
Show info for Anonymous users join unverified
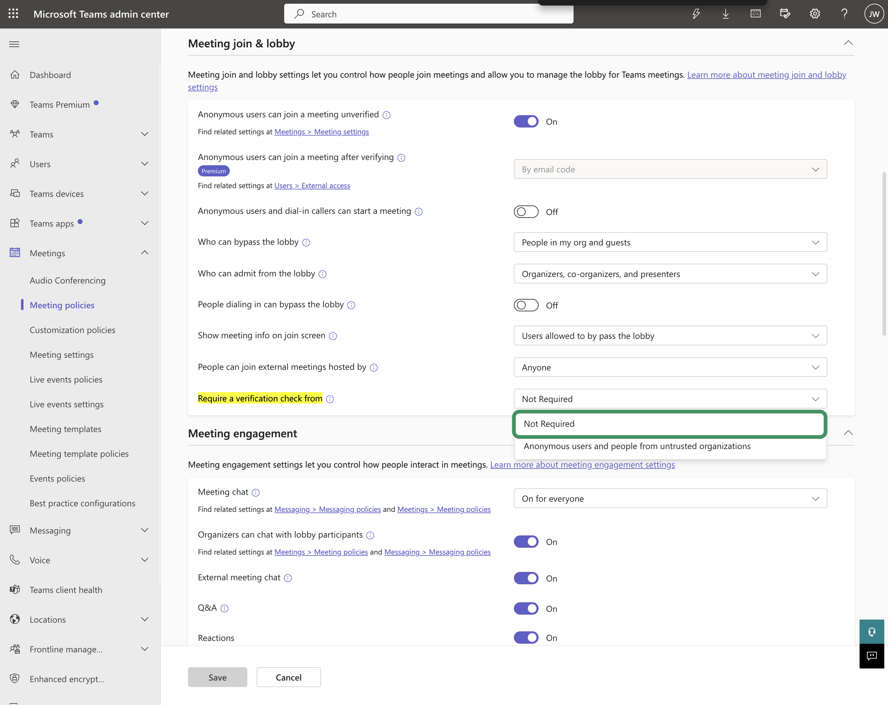(386, 115)
